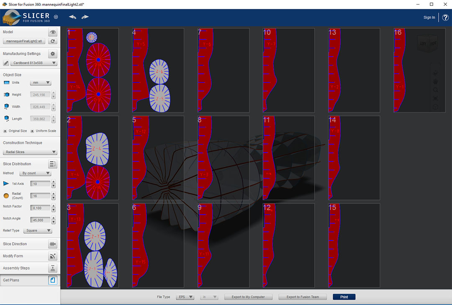Toggle model visibility eye icon
The width and height of the screenshot is (452, 305).
[52, 32]
